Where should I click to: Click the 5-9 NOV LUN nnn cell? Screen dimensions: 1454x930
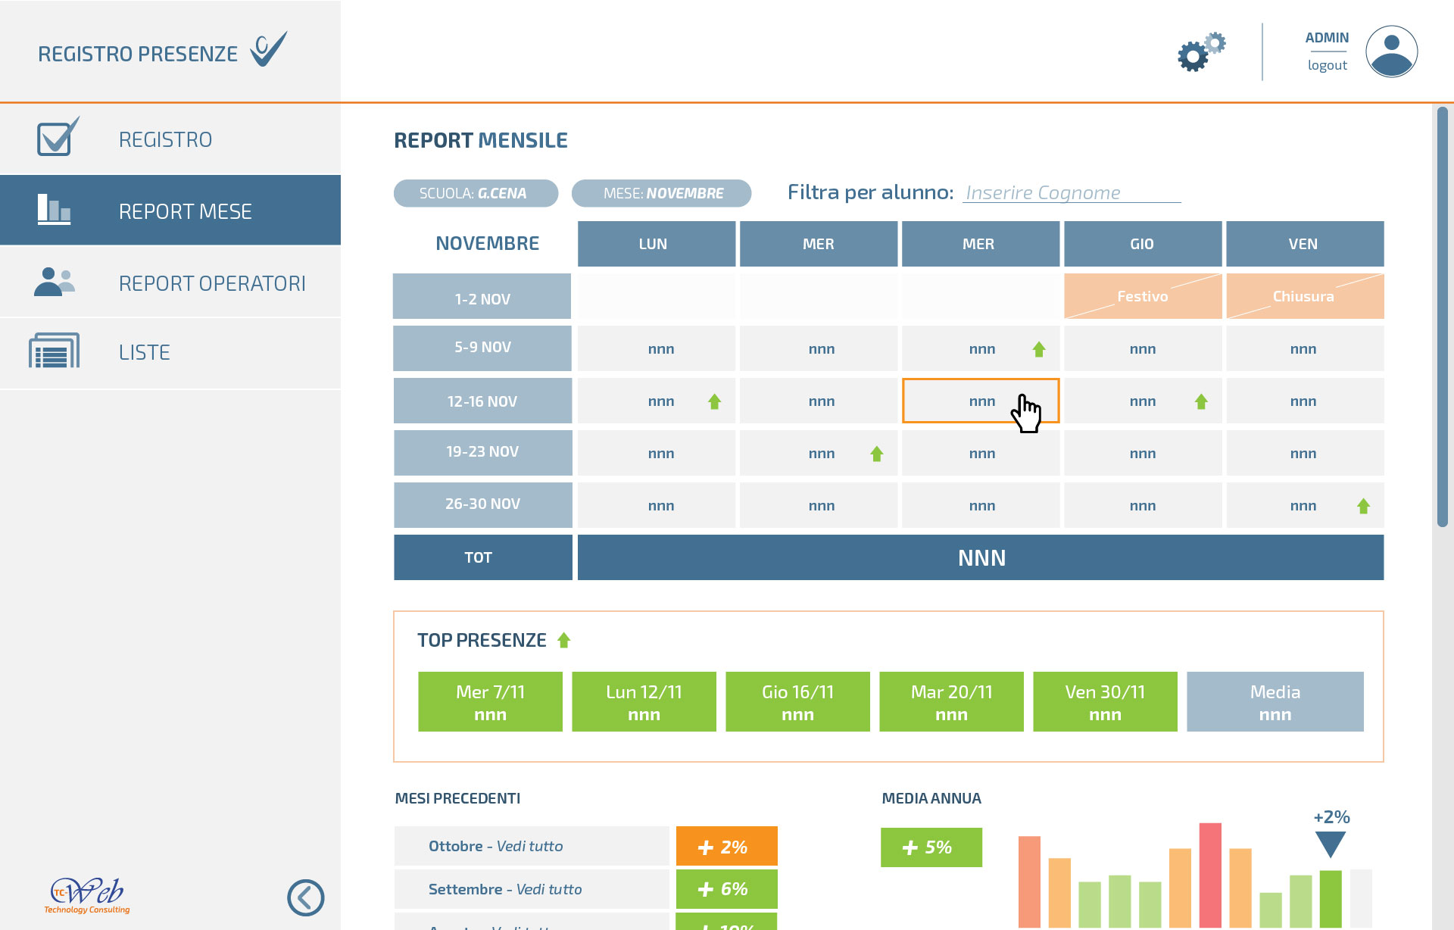[657, 348]
